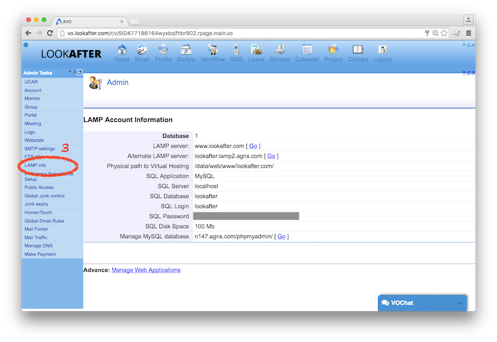Open the Workflow icon in top navigation
The height and width of the screenshot is (342, 497).
tap(213, 50)
